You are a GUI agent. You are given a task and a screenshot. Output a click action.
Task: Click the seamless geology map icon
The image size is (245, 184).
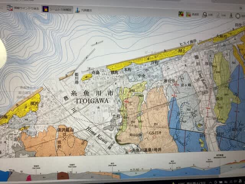click(45, 9)
